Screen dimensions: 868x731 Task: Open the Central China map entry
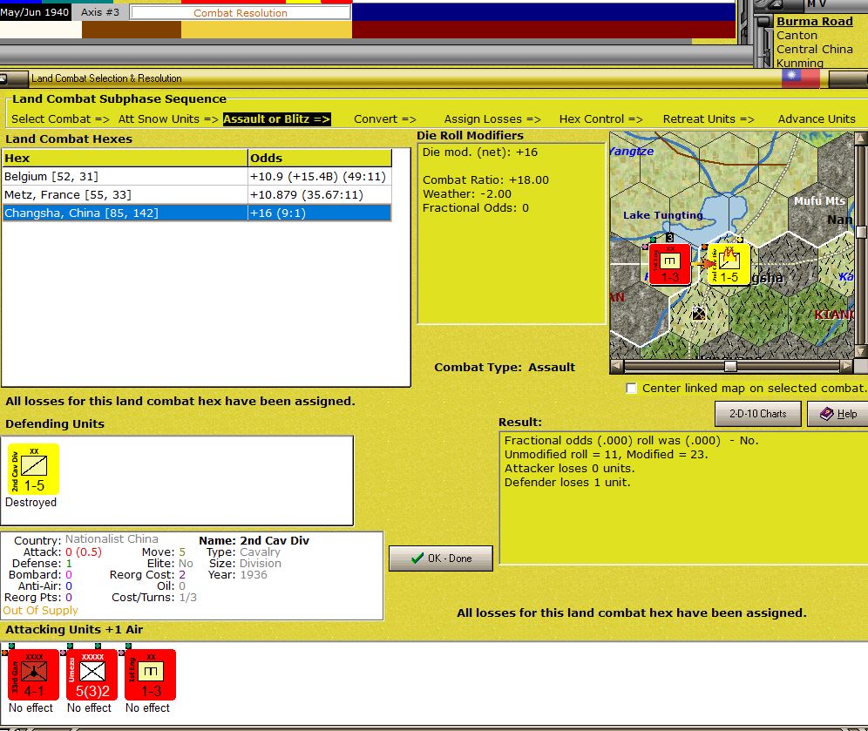pos(814,50)
